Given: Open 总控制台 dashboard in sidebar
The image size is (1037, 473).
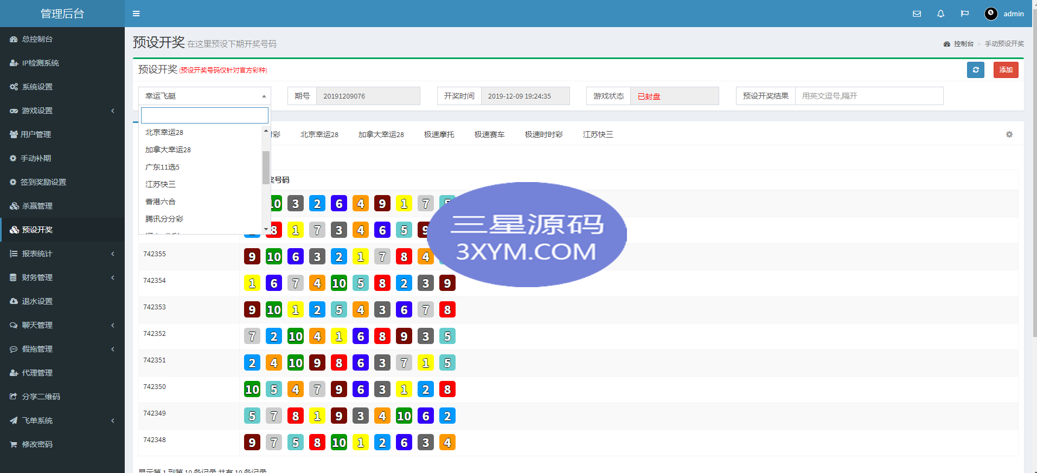Looking at the screenshot, I should tap(37, 39).
